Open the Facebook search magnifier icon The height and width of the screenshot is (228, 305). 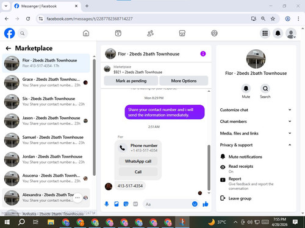(23, 33)
